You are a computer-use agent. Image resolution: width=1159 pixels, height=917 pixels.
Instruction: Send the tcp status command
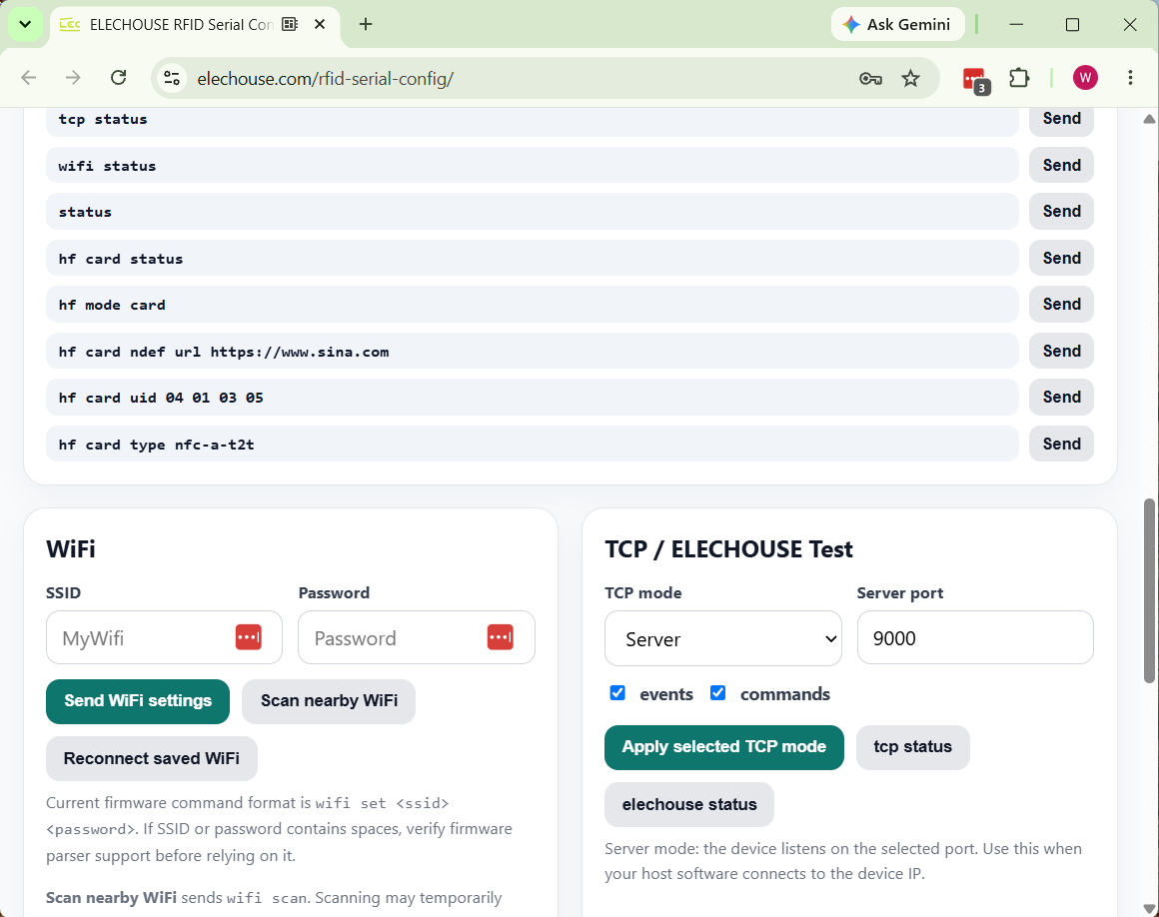(1061, 119)
